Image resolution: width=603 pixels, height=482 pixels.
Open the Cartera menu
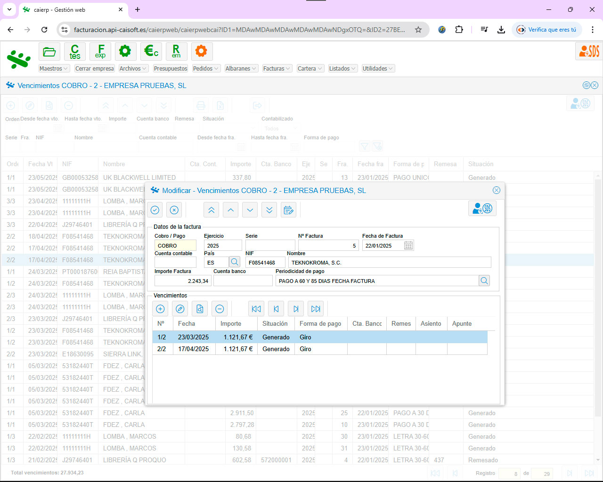pyautogui.click(x=310, y=69)
